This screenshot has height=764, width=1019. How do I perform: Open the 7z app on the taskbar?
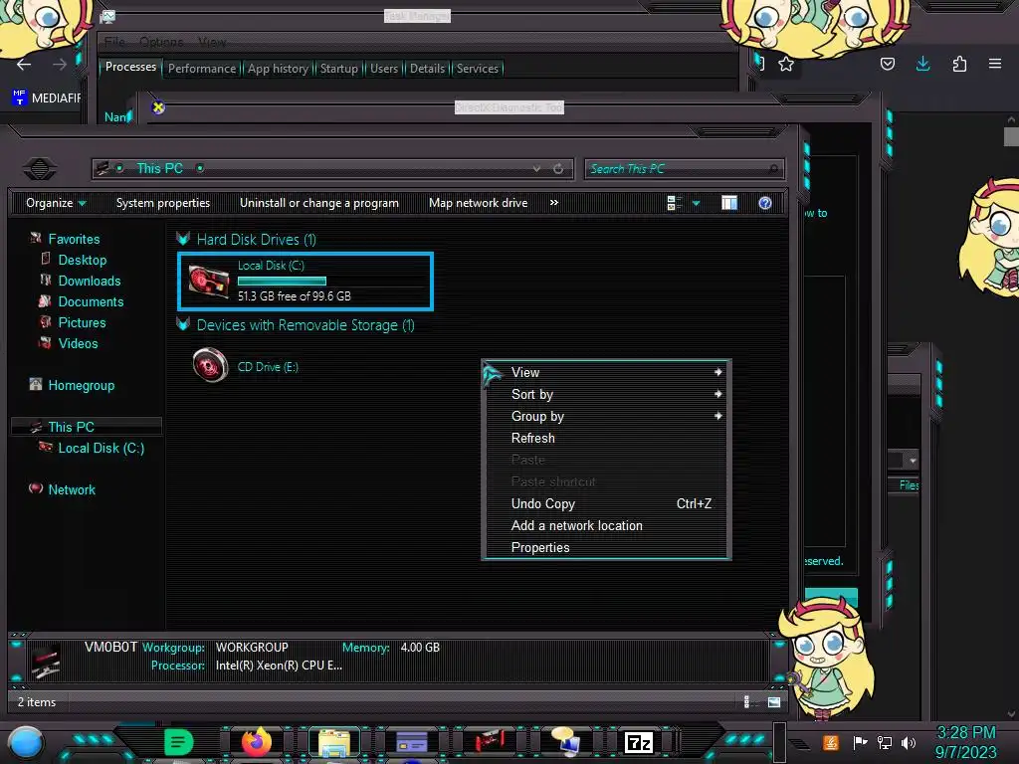click(638, 742)
